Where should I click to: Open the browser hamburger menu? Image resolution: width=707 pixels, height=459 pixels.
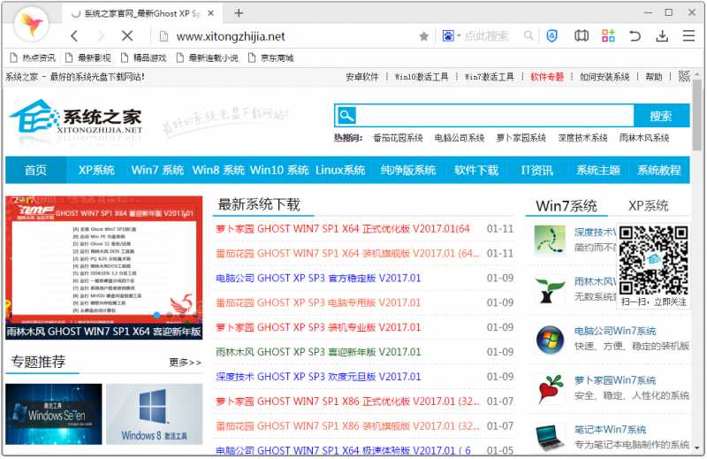pyautogui.click(x=688, y=35)
